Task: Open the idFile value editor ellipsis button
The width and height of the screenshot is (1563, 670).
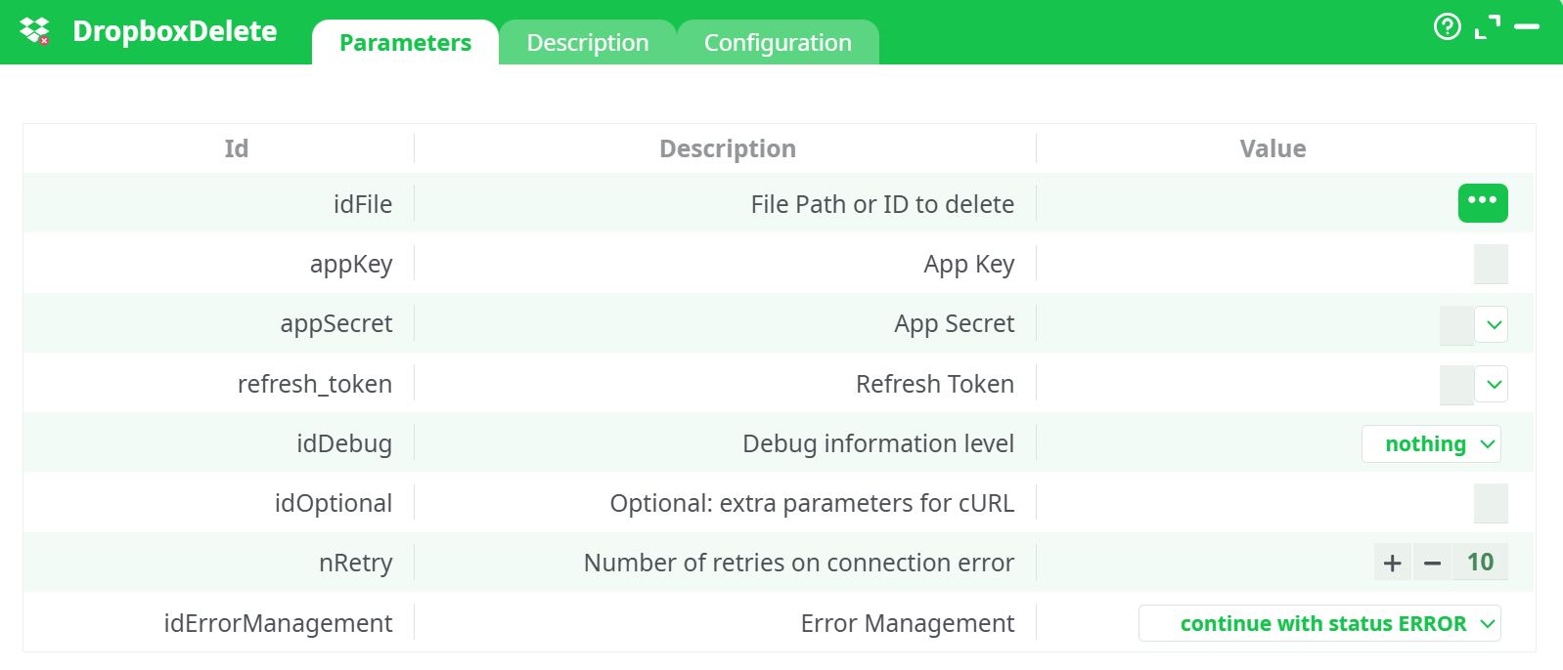Action: tap(1483, 203)
